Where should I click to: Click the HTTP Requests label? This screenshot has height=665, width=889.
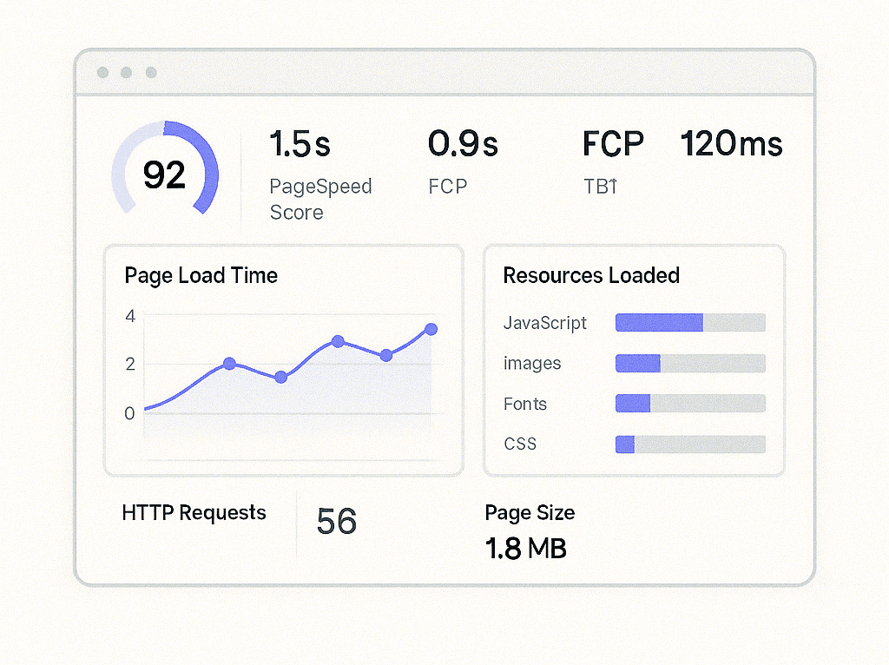[194, 513]
